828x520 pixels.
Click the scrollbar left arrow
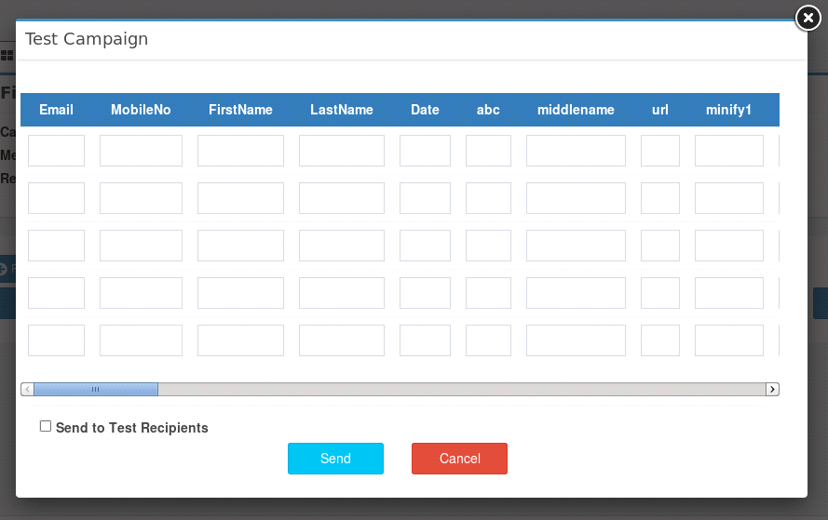[x=27, y=389]
